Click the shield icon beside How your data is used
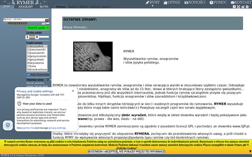 (19, 104)
